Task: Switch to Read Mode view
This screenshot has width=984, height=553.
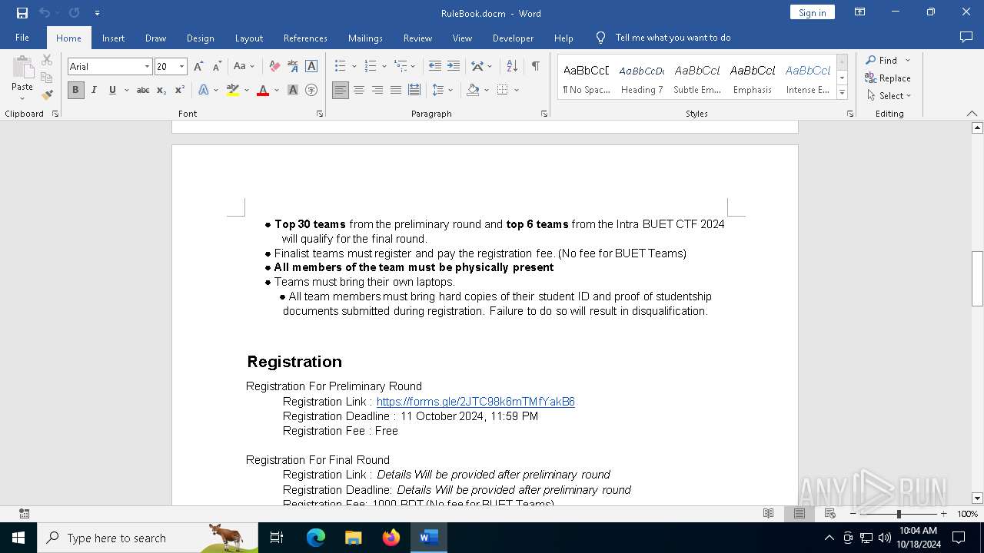Action: click(x=768, y=514)
